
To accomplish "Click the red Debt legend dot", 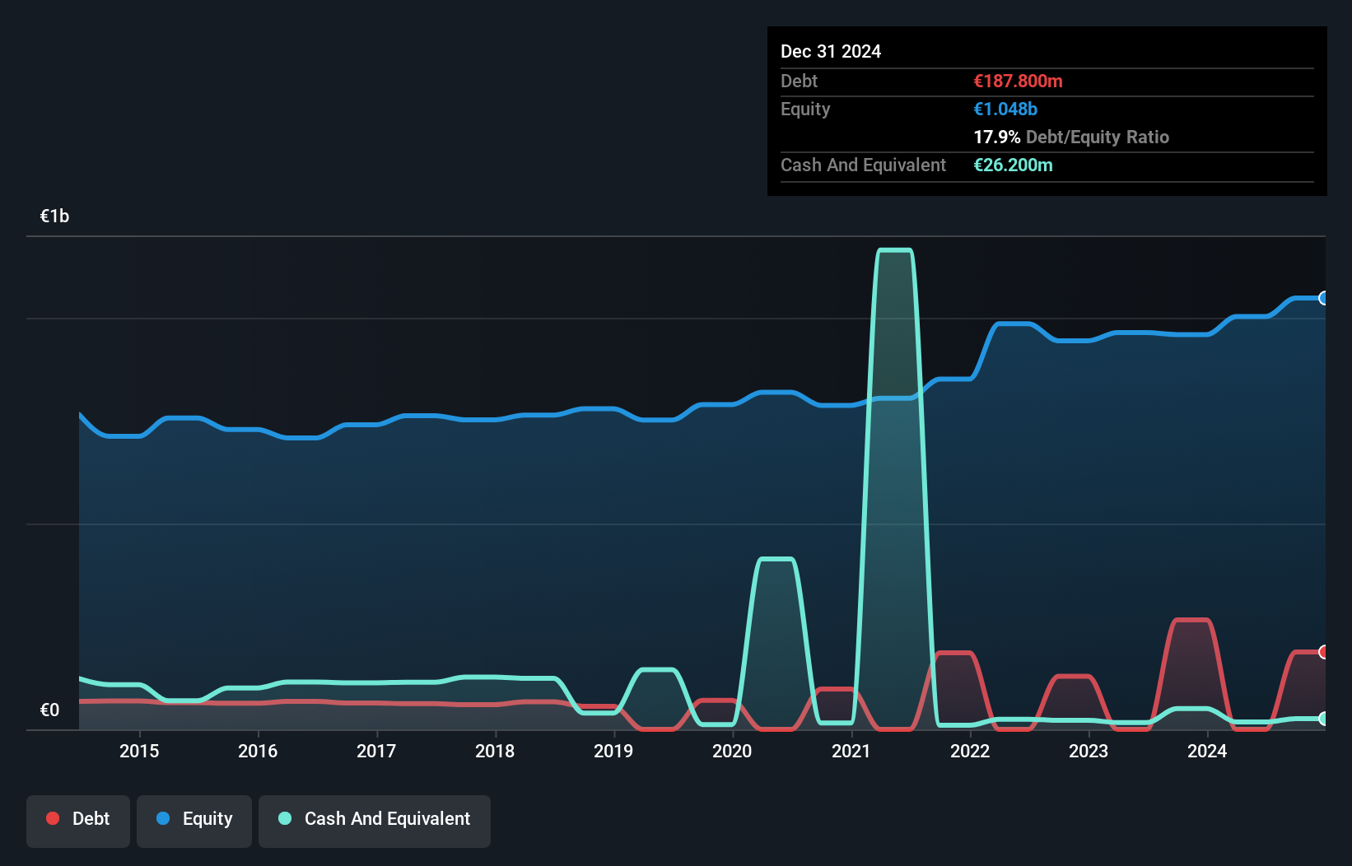I will [x=53, y=818].
